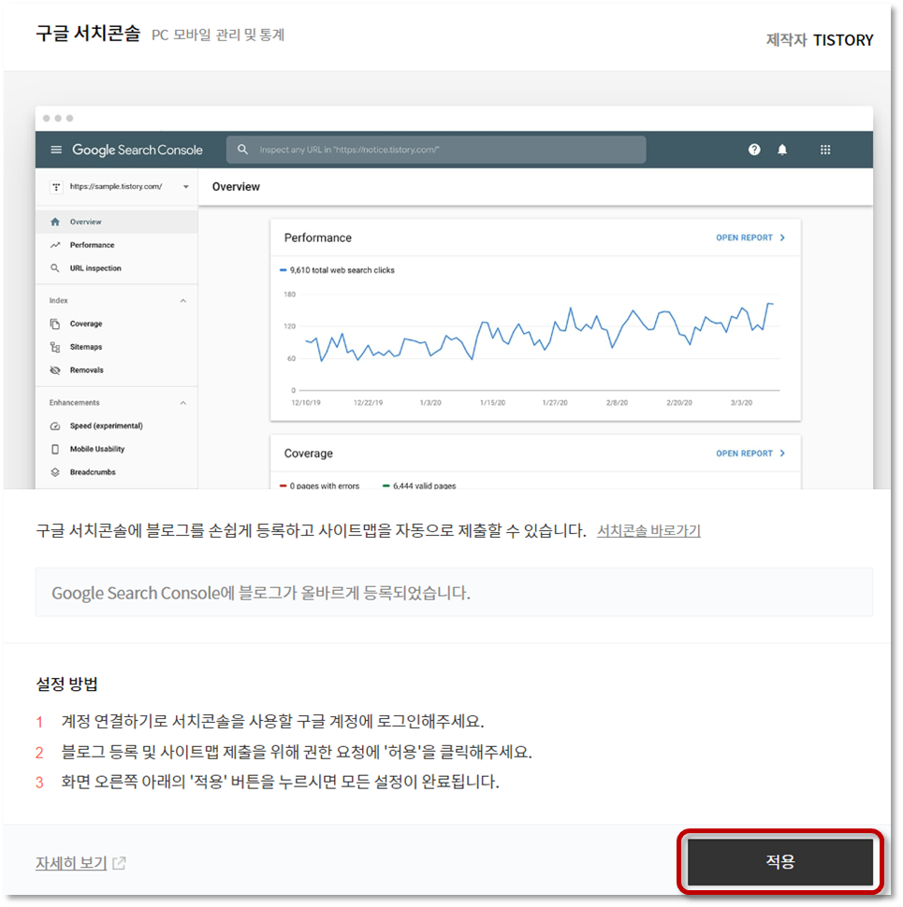
Task: Click the trend line icon next to Performance
Action: pyautogui.click(x=55, y=245)
